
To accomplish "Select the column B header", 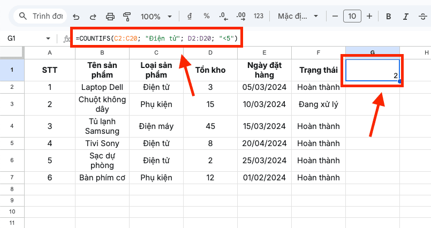I will pos(102,52).
